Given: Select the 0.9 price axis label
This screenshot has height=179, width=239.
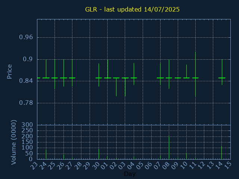Looking at the screenshot, I should 28,59.
